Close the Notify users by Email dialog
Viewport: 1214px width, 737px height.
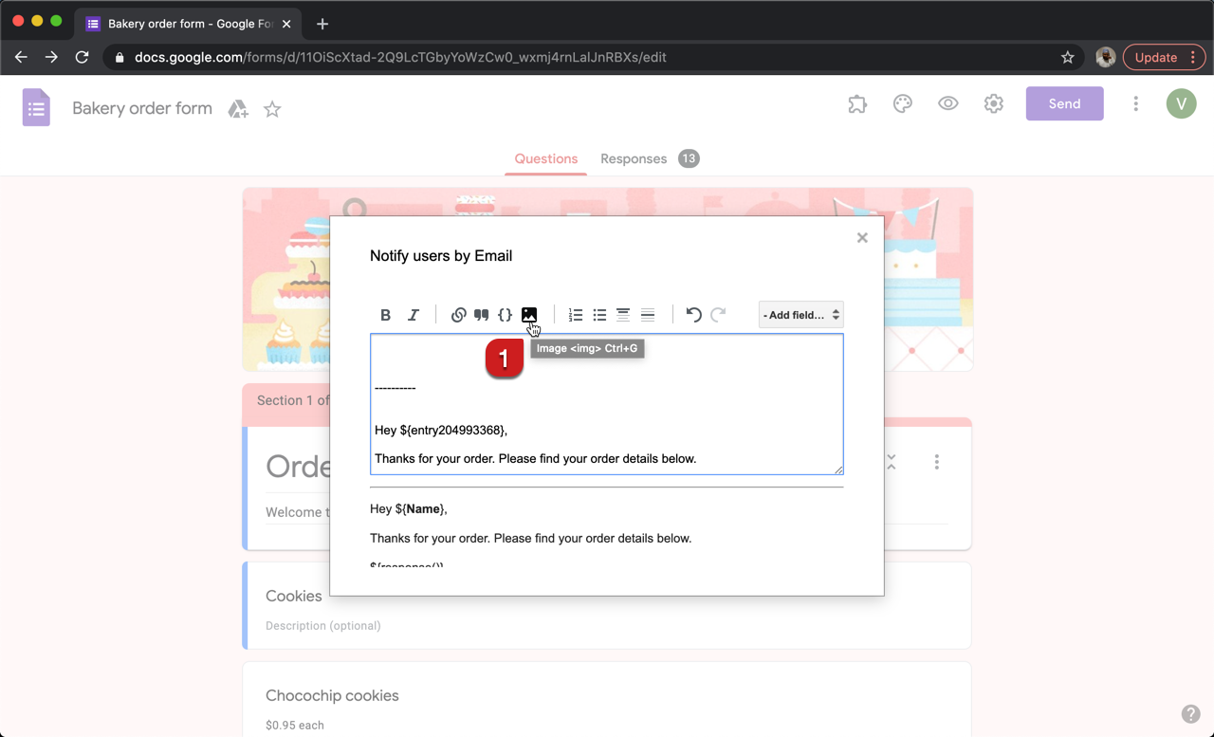click(x=862, y=238)
